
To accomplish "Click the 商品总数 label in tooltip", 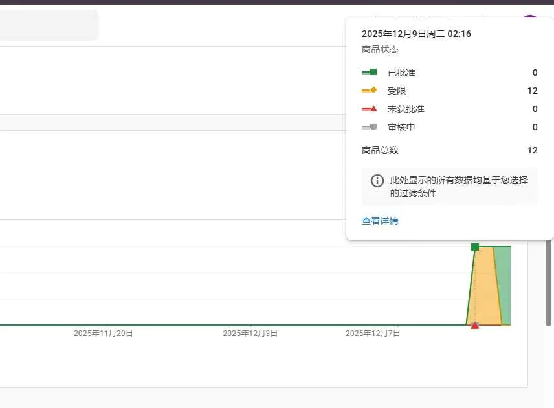I will click(x=380, y=150).
